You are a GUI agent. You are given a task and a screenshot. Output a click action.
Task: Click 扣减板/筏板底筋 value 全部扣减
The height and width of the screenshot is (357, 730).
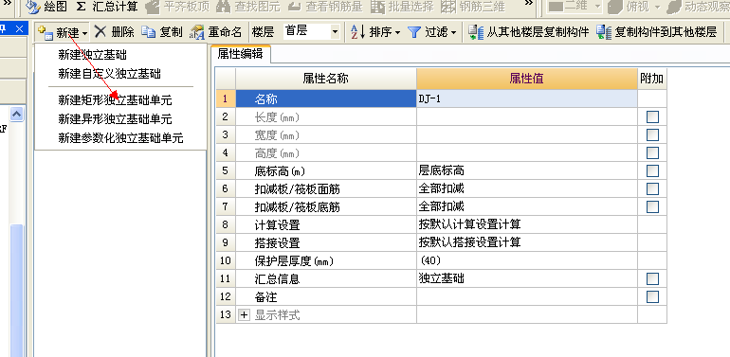pos(527,206)
